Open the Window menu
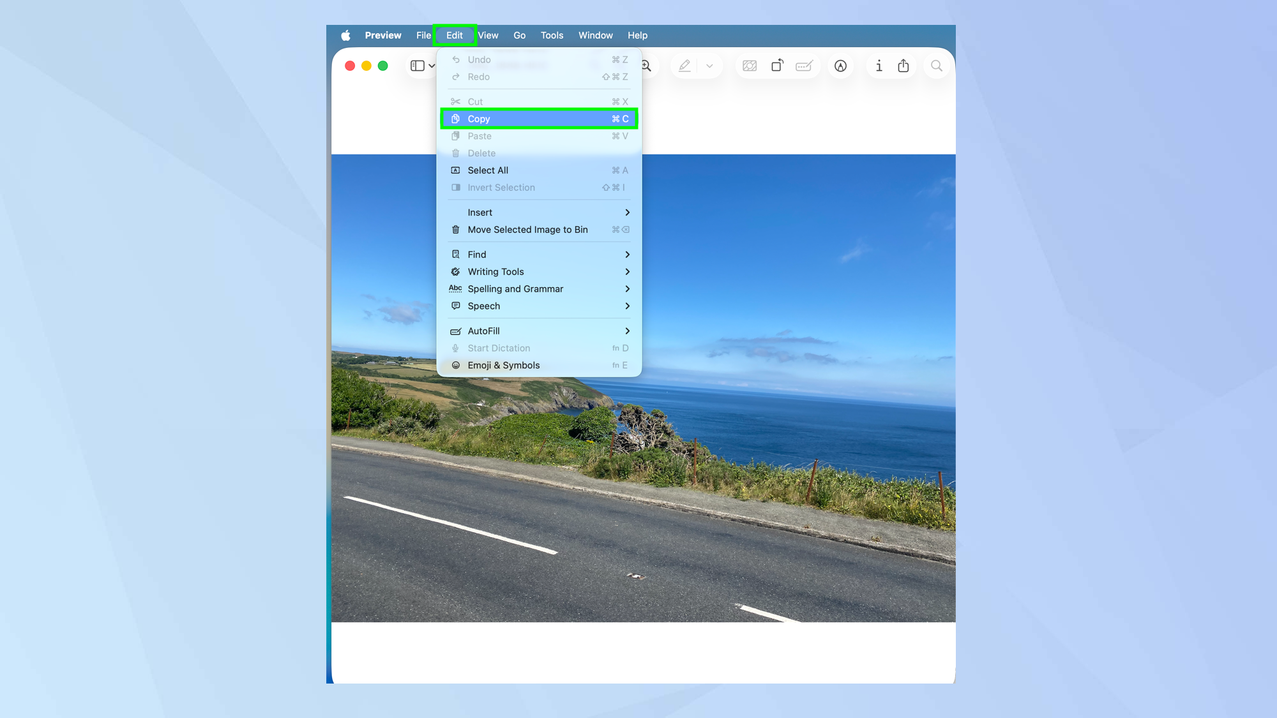This screenshot has height=718, width=1277. [x=595, y=35]
